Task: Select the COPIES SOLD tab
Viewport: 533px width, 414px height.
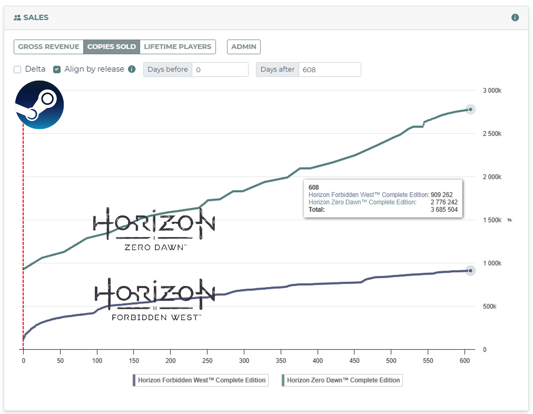Action: pos(111,46)
